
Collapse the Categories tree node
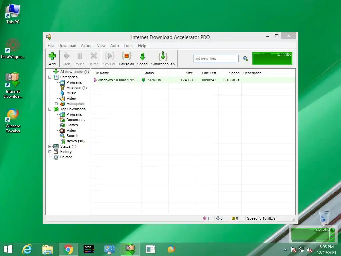point(50,77)
